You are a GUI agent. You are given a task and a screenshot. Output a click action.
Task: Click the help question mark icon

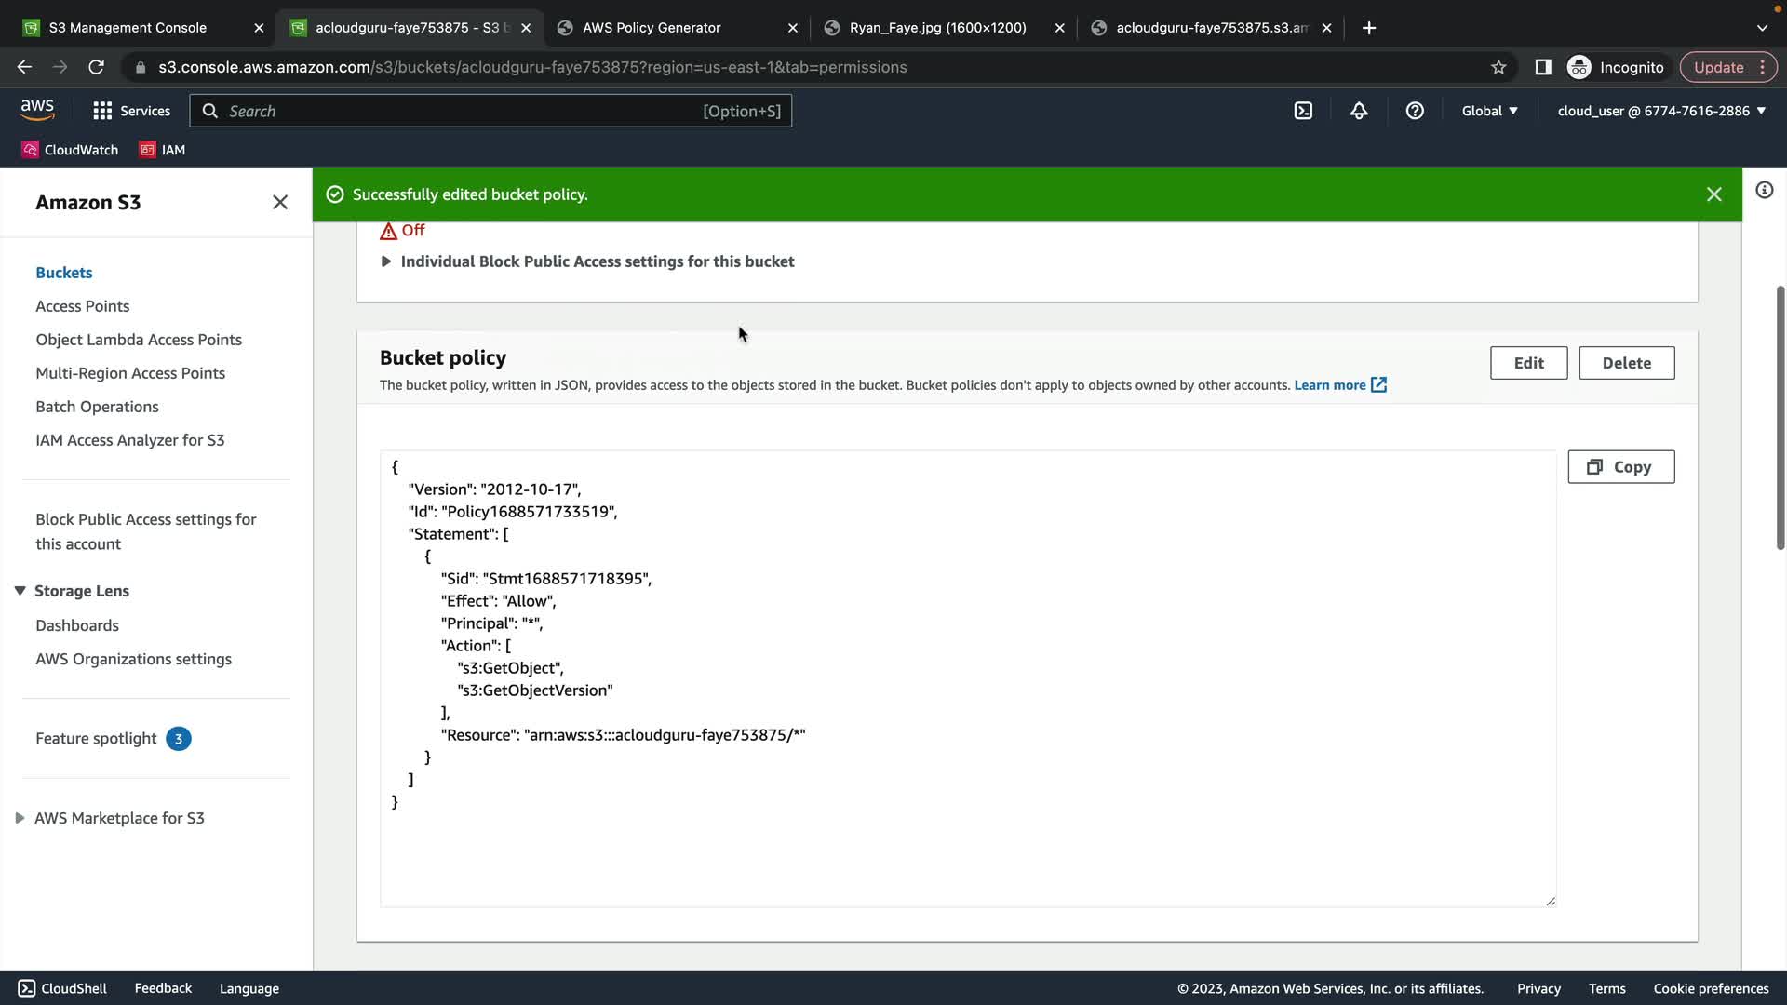click(1415, 111)
